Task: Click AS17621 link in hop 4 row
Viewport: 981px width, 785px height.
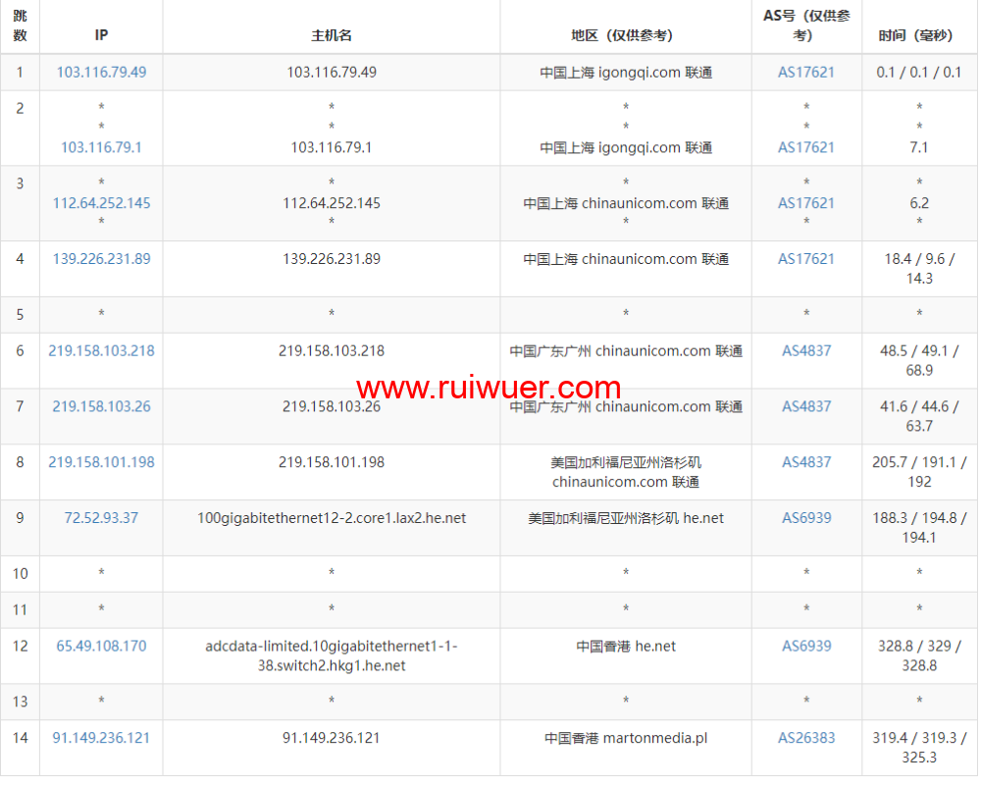Action: point(806,259)
